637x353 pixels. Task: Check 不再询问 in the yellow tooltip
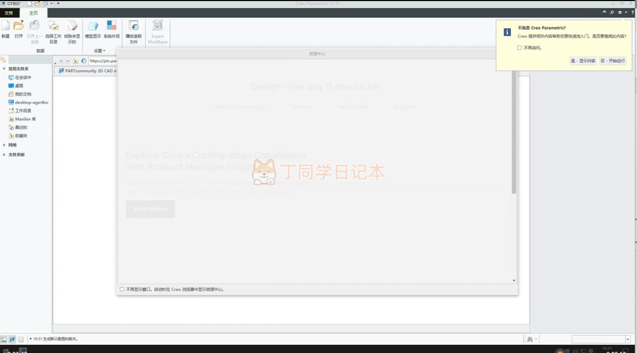click(x=519, y=48)
